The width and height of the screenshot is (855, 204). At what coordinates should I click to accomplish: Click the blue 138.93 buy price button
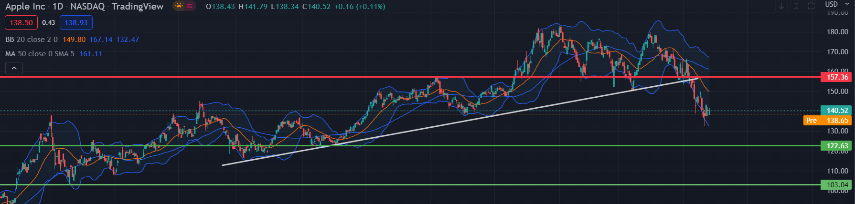point(76,22)
